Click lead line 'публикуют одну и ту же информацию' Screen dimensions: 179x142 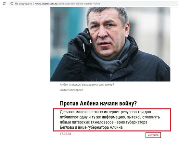point(110,117)
